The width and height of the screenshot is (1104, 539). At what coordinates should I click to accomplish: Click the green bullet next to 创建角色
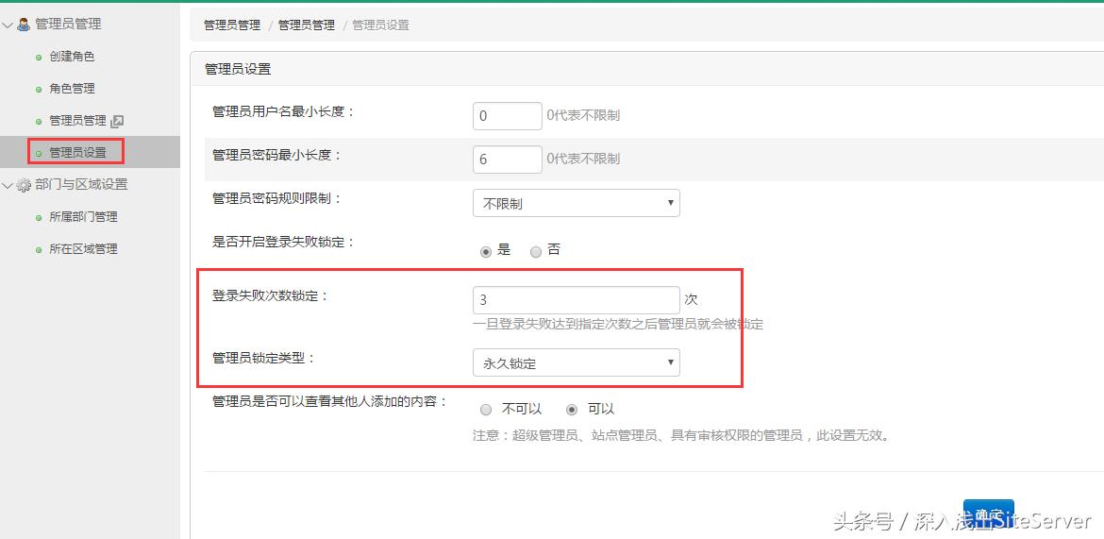tap(39, 58)
